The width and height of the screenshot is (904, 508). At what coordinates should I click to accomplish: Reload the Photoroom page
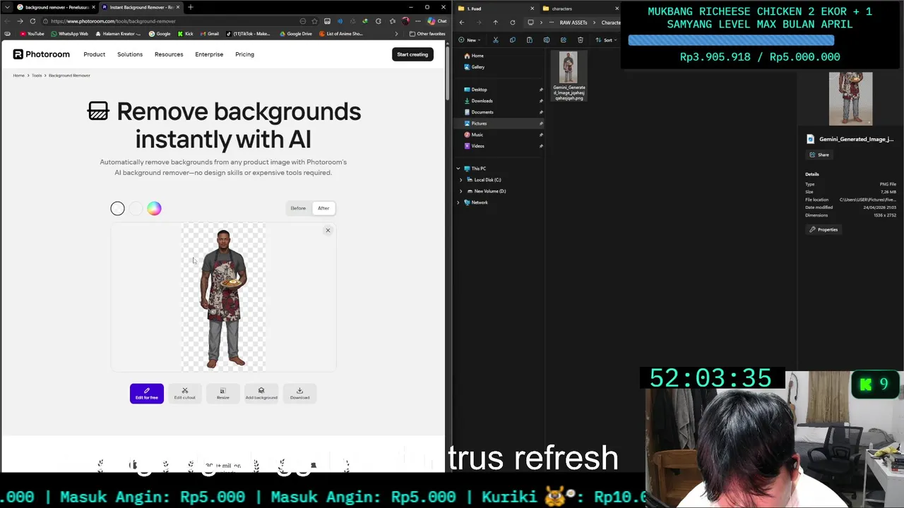[32, 21]
